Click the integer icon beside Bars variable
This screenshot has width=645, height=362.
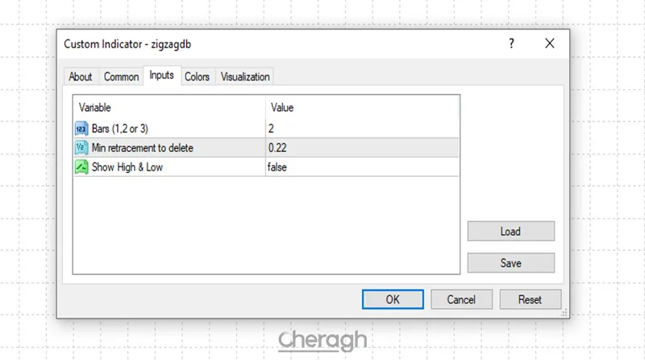(x=81, y=128)
